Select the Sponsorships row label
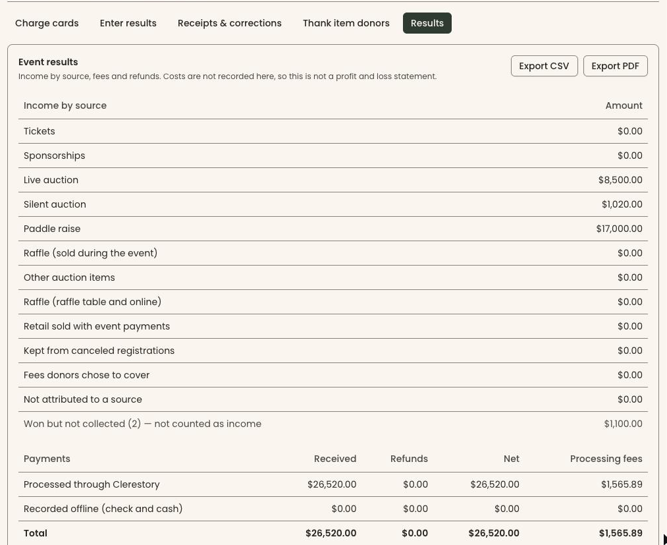This screenshot has width=667, height=545. 55,156
